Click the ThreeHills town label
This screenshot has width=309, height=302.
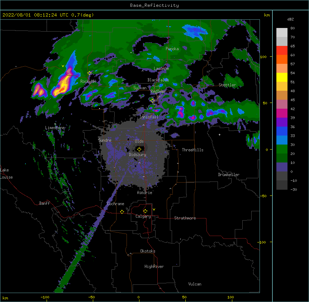pyautogui.click(x=192, y=150)
